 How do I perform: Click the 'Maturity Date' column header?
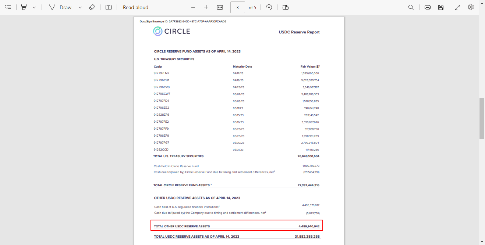tap(242, 66)
